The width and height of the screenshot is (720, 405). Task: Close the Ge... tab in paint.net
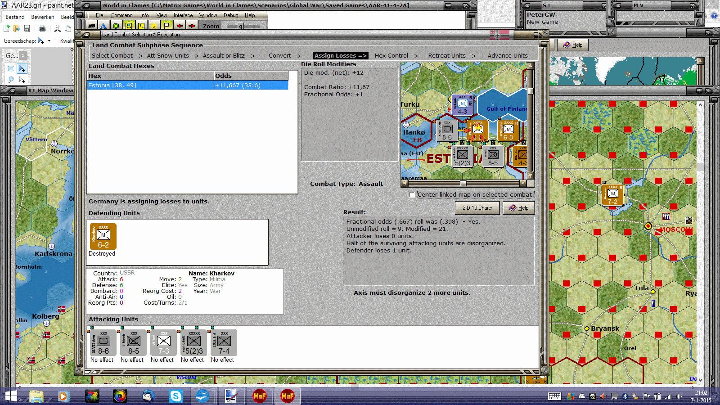pyautogui.click(x=23, y=55)
